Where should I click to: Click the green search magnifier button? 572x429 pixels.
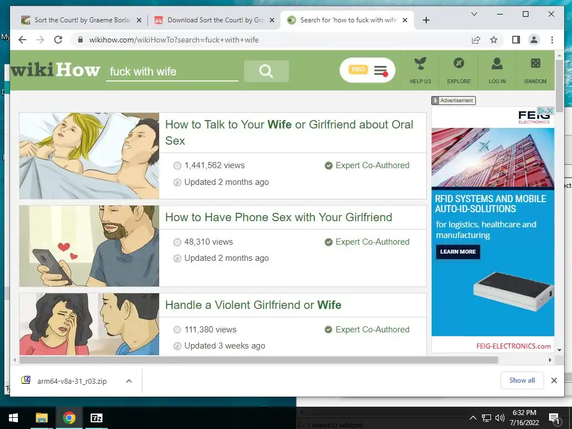(266, 71)
